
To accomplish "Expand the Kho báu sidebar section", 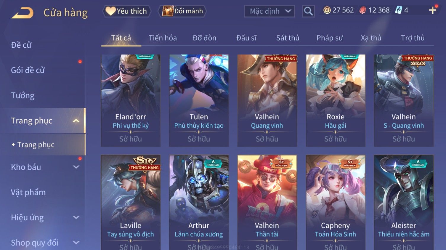I will click(76, 167).
